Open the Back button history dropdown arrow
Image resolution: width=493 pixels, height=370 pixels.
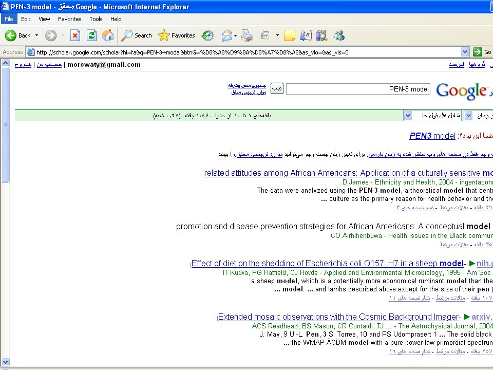pyautogui.click(x=37, y=35)
